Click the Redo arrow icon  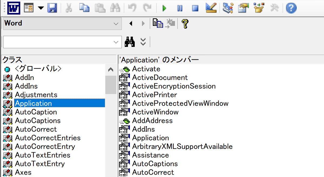point(147,8)
